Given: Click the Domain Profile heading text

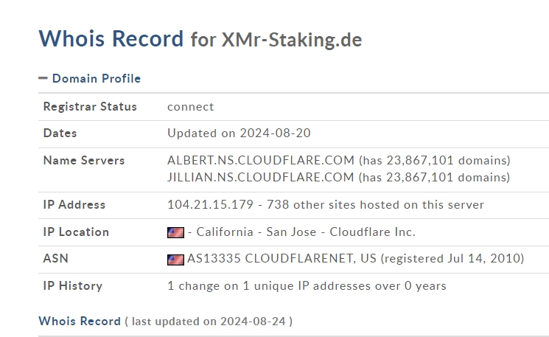Looking at the screenshot, I should point(97,78).
